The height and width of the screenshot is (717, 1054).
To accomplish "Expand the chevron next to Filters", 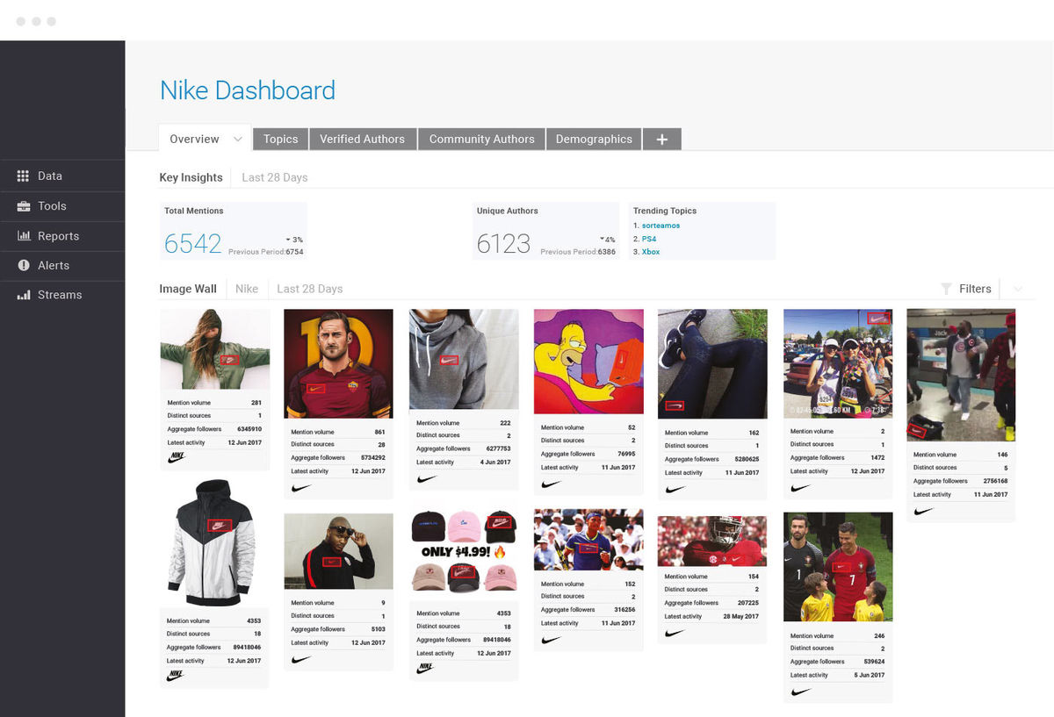I will click(1018, 289).
